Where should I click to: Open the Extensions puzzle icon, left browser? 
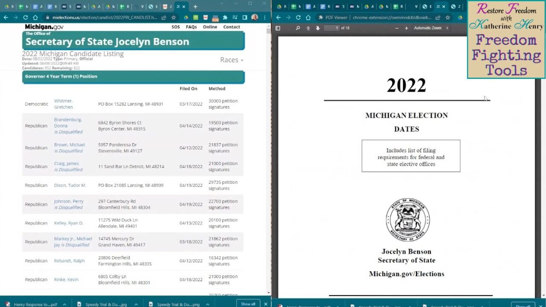pos(225,17)
